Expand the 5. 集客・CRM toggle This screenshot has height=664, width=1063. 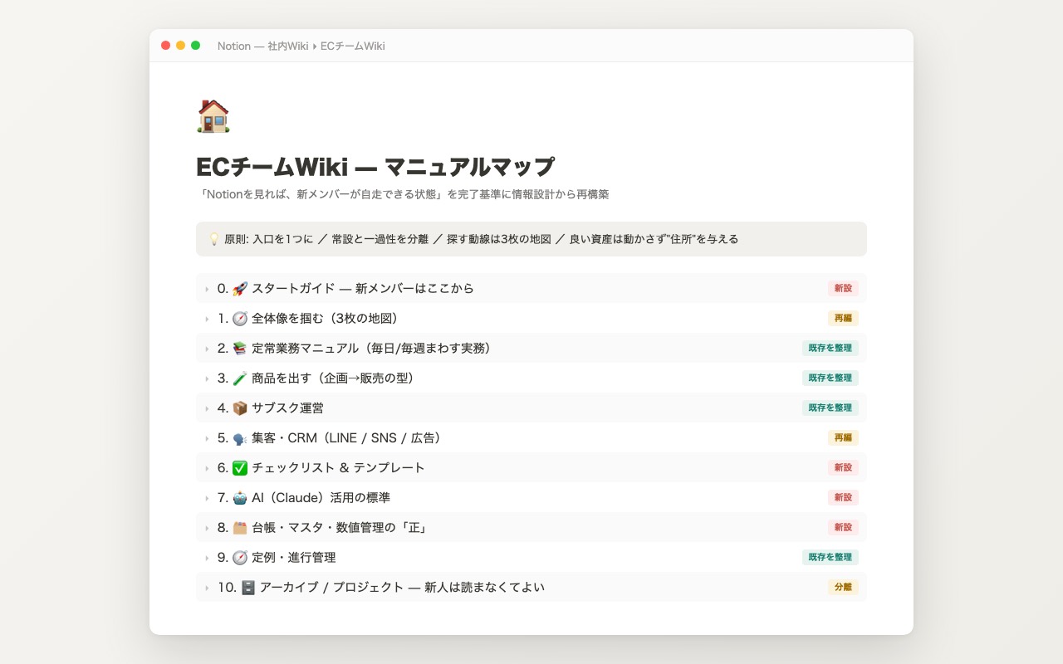click(x=207, y=438)
